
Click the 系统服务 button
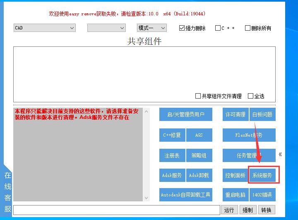(x=262, y=175)
